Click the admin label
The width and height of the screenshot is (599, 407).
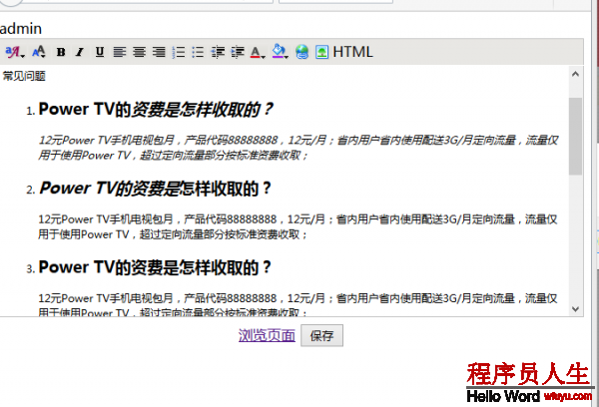click(x=21, y=29)
